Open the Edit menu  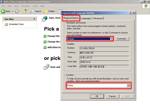9,6
